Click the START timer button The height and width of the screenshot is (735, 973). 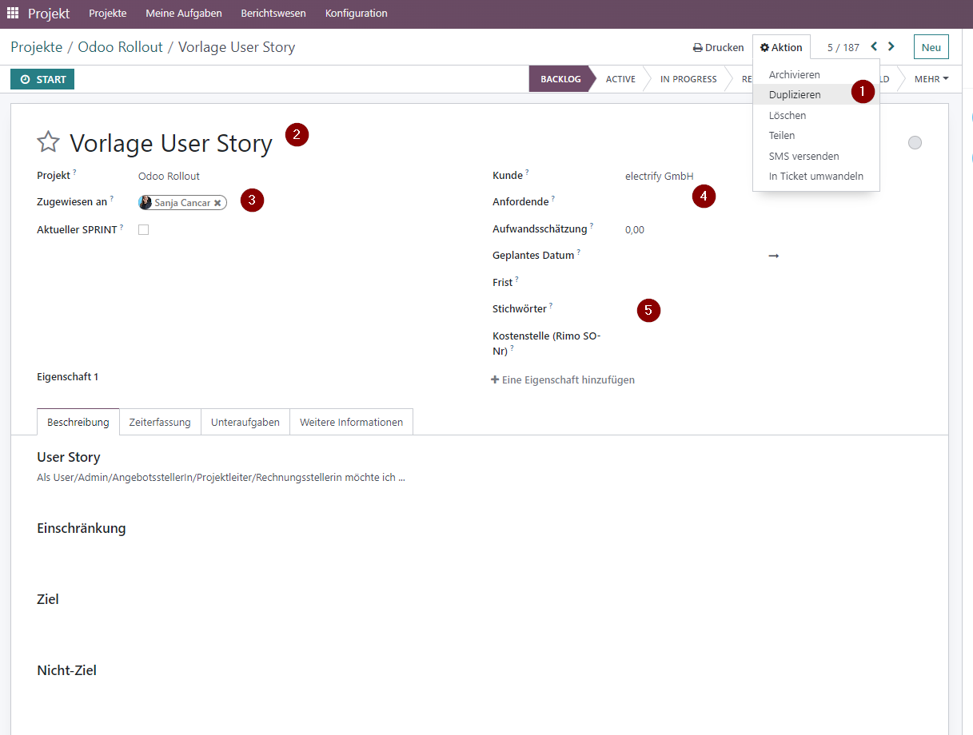(x=42, y=79)
